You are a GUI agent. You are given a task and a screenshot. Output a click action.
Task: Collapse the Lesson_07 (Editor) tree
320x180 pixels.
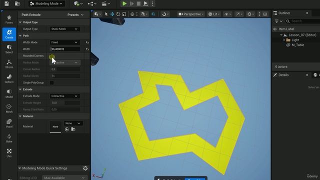281,35
